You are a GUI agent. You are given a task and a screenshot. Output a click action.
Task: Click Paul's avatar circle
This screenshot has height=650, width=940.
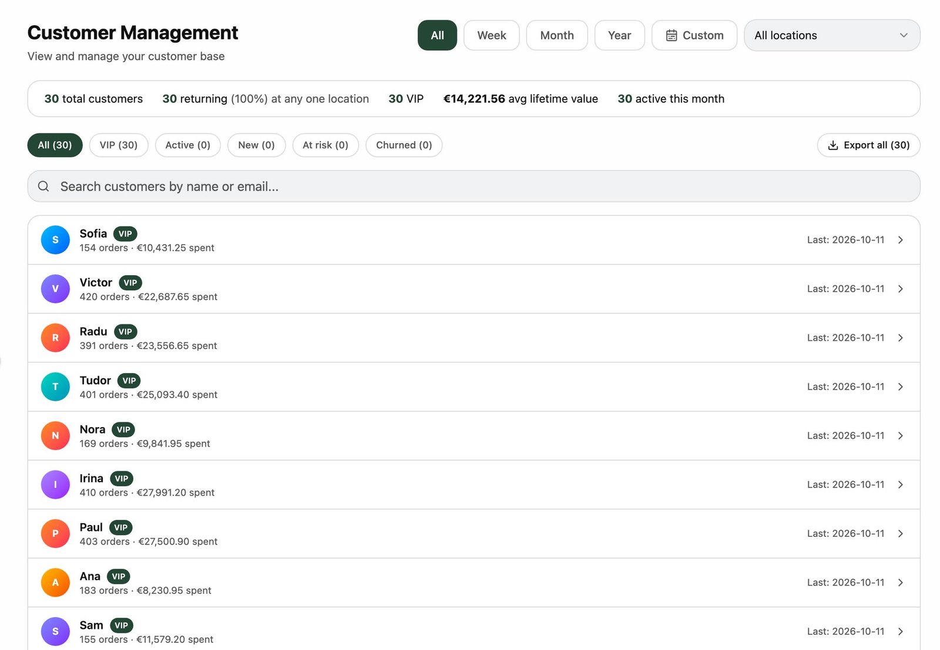point(55,534)
